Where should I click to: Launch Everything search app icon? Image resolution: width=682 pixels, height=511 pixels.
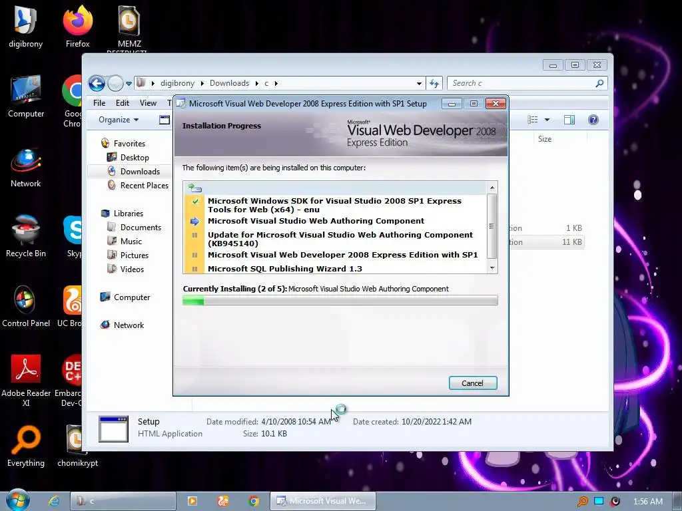point(26,446)
